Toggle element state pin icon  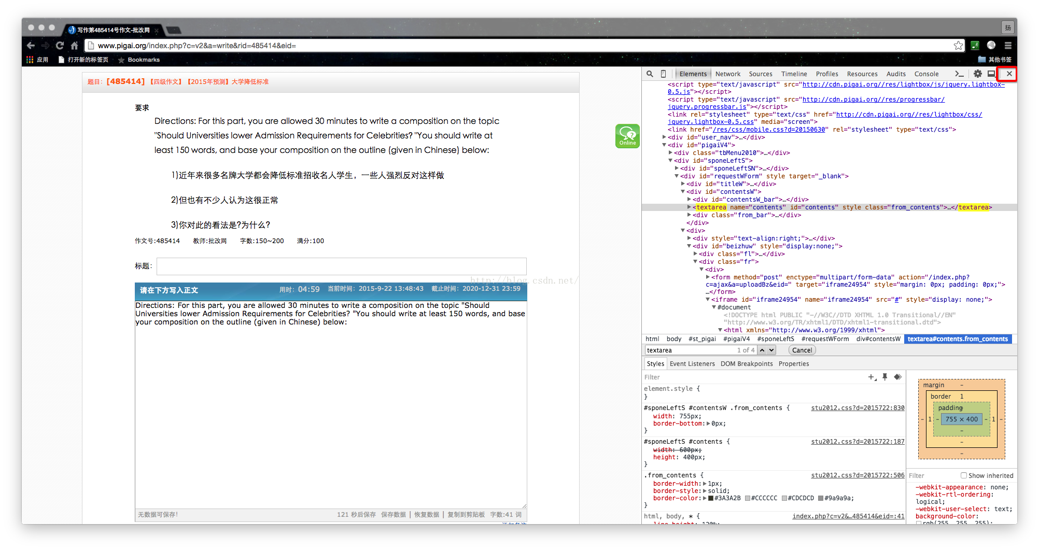[885, 377]
